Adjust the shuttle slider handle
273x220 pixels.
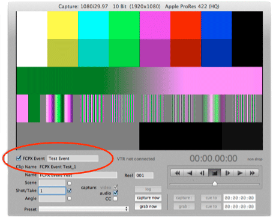[x=215, y=183]
